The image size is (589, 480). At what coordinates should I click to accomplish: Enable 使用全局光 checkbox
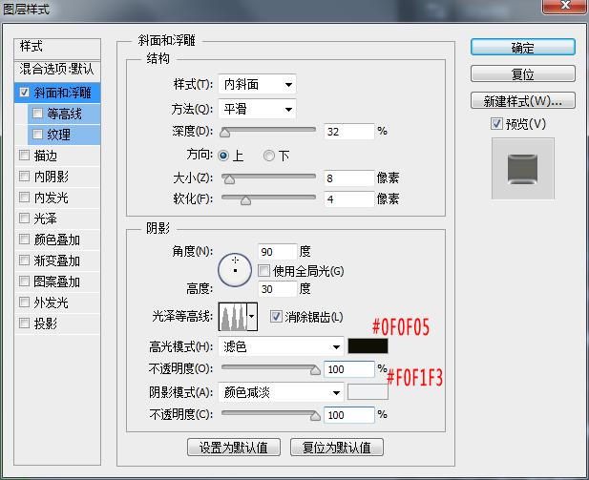(x=263, y=270)
